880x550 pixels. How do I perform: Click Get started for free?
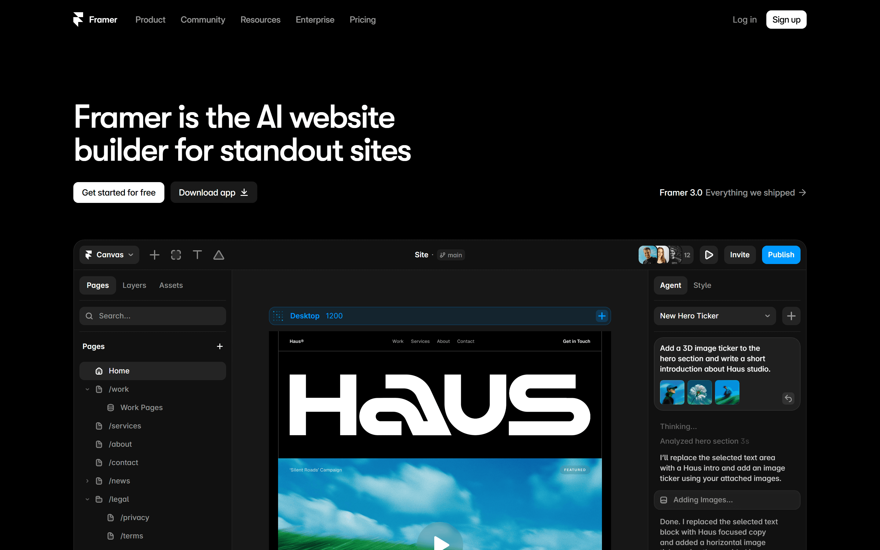[x=119, y=193]
